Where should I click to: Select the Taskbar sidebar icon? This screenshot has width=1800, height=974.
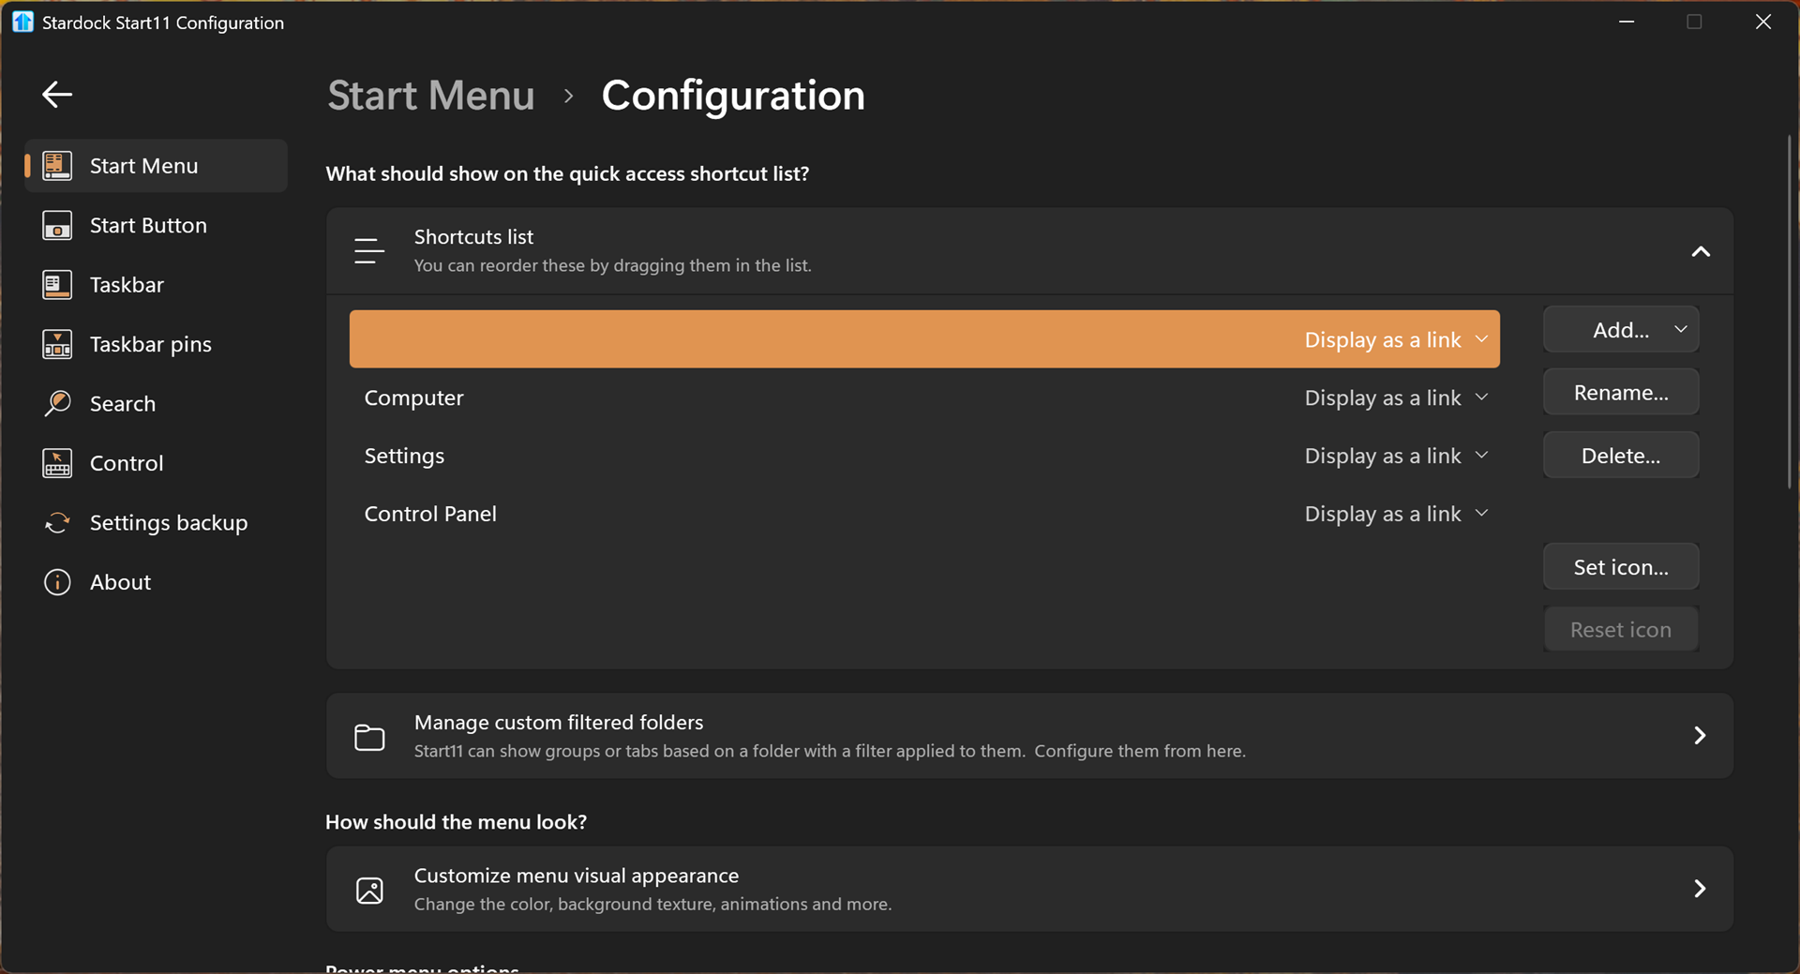tap(57, 285)
